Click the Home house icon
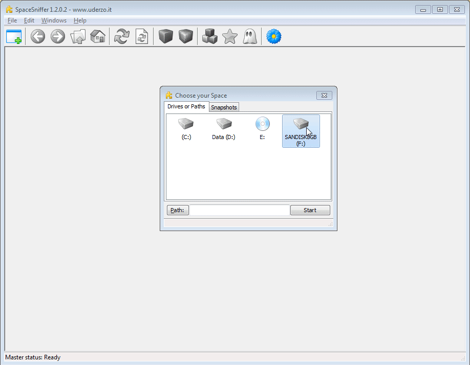The height and width of the screenshot is (365, 470). click(x=98, y=37)
